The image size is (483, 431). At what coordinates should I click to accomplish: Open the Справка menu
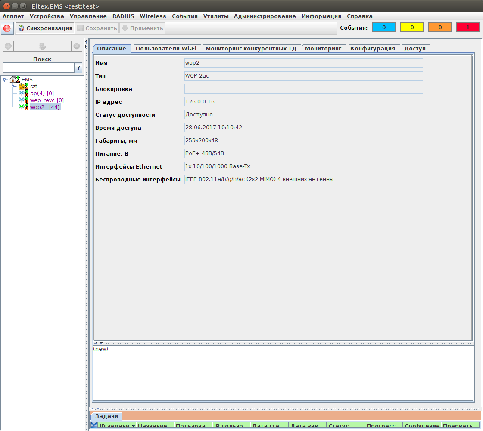pos(360,16)
